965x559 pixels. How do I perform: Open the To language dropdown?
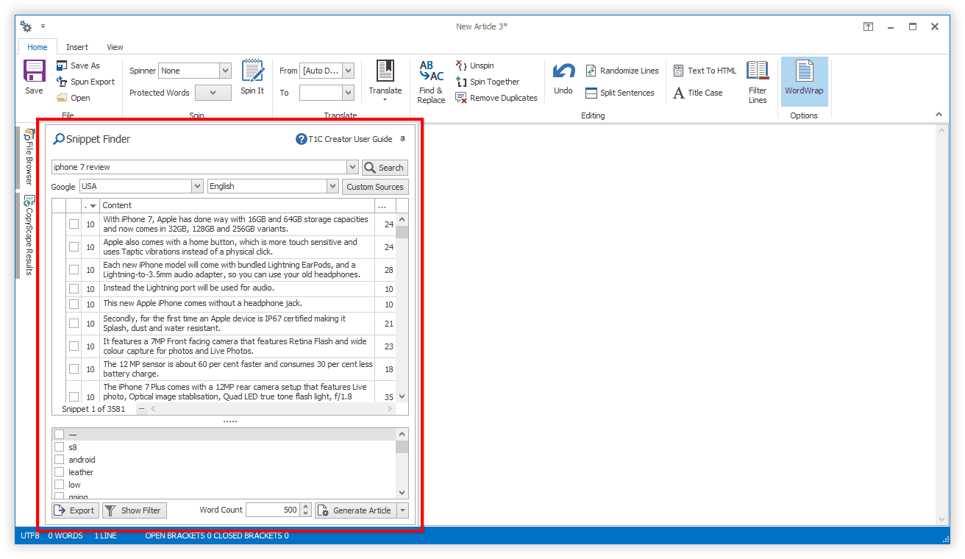pos(348,93)
